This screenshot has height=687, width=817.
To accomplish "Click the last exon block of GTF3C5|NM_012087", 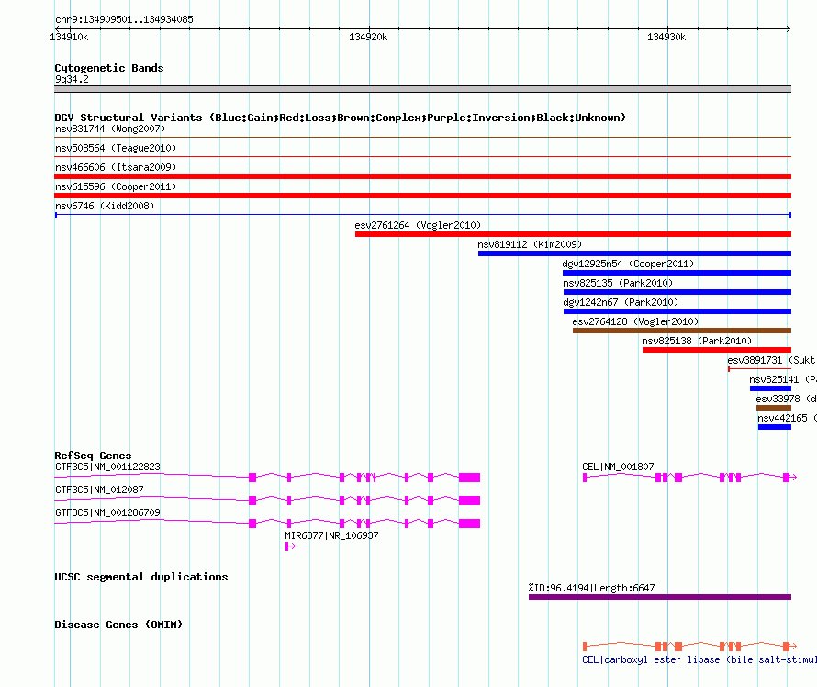I will tap(469, 501).
